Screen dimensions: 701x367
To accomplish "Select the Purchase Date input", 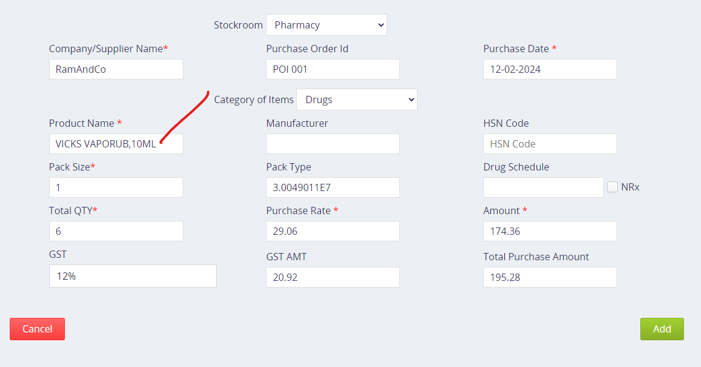I will pos(550,69).
